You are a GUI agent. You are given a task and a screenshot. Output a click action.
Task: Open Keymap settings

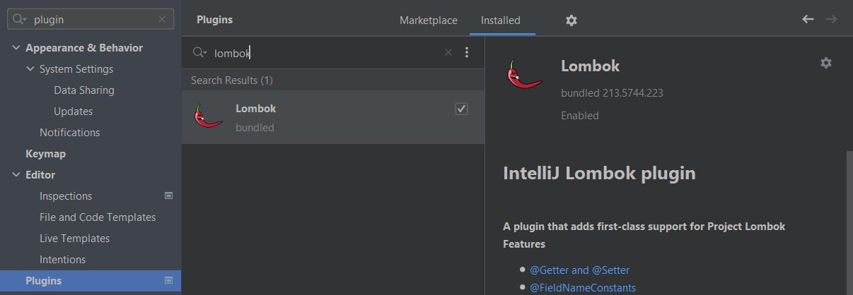point(45,154)
